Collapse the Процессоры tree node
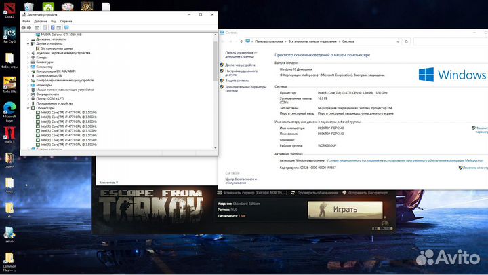Viewport: 488px width, 275px height. click(28, 107)
